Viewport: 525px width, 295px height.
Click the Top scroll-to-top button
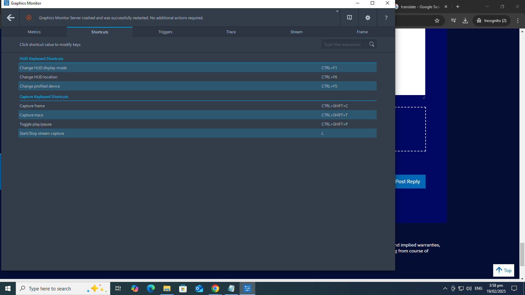coord(503,270)
